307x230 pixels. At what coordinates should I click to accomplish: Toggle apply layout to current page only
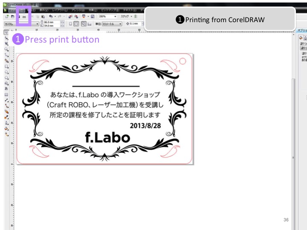(x=90, y=24)
